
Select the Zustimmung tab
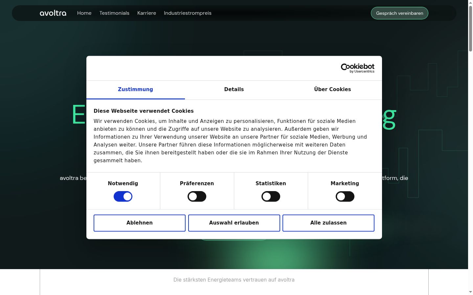click(x=135, y=89)
